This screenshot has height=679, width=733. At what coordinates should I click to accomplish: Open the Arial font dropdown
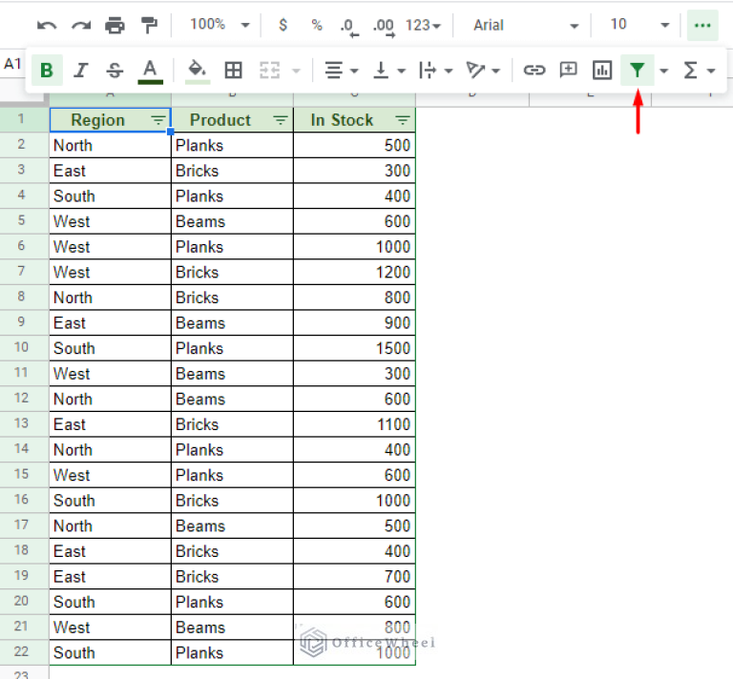[526, 25]
